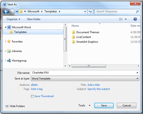This screenshot has width=143, height=114.
Task: Select Homegroup in navigation pane
Action: (x=19, y=61)
